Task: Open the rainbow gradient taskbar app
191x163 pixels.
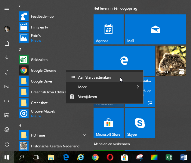Action: point(154,157)
